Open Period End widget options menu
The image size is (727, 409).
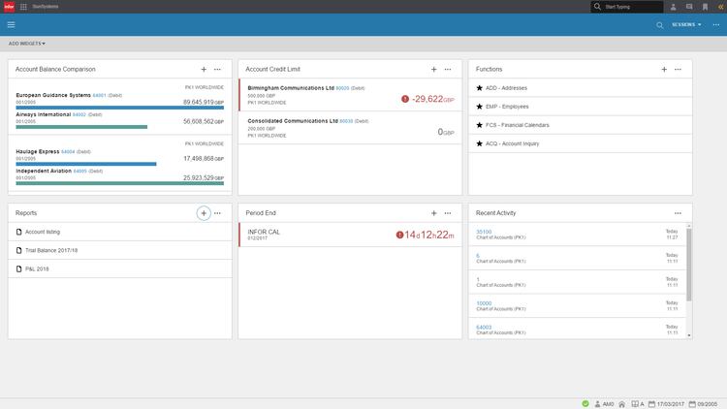[x=448, y=213]
